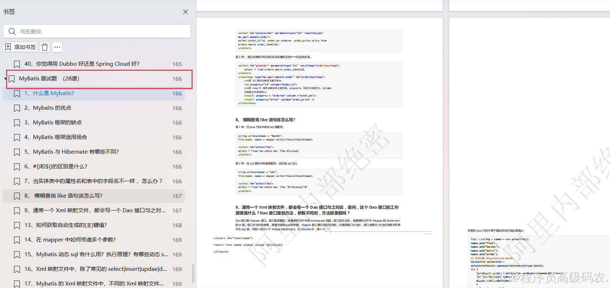Click page number 165 next to Dubbo bookmark
The height and width of the screenshot is (288, 610).
[177, 64]
